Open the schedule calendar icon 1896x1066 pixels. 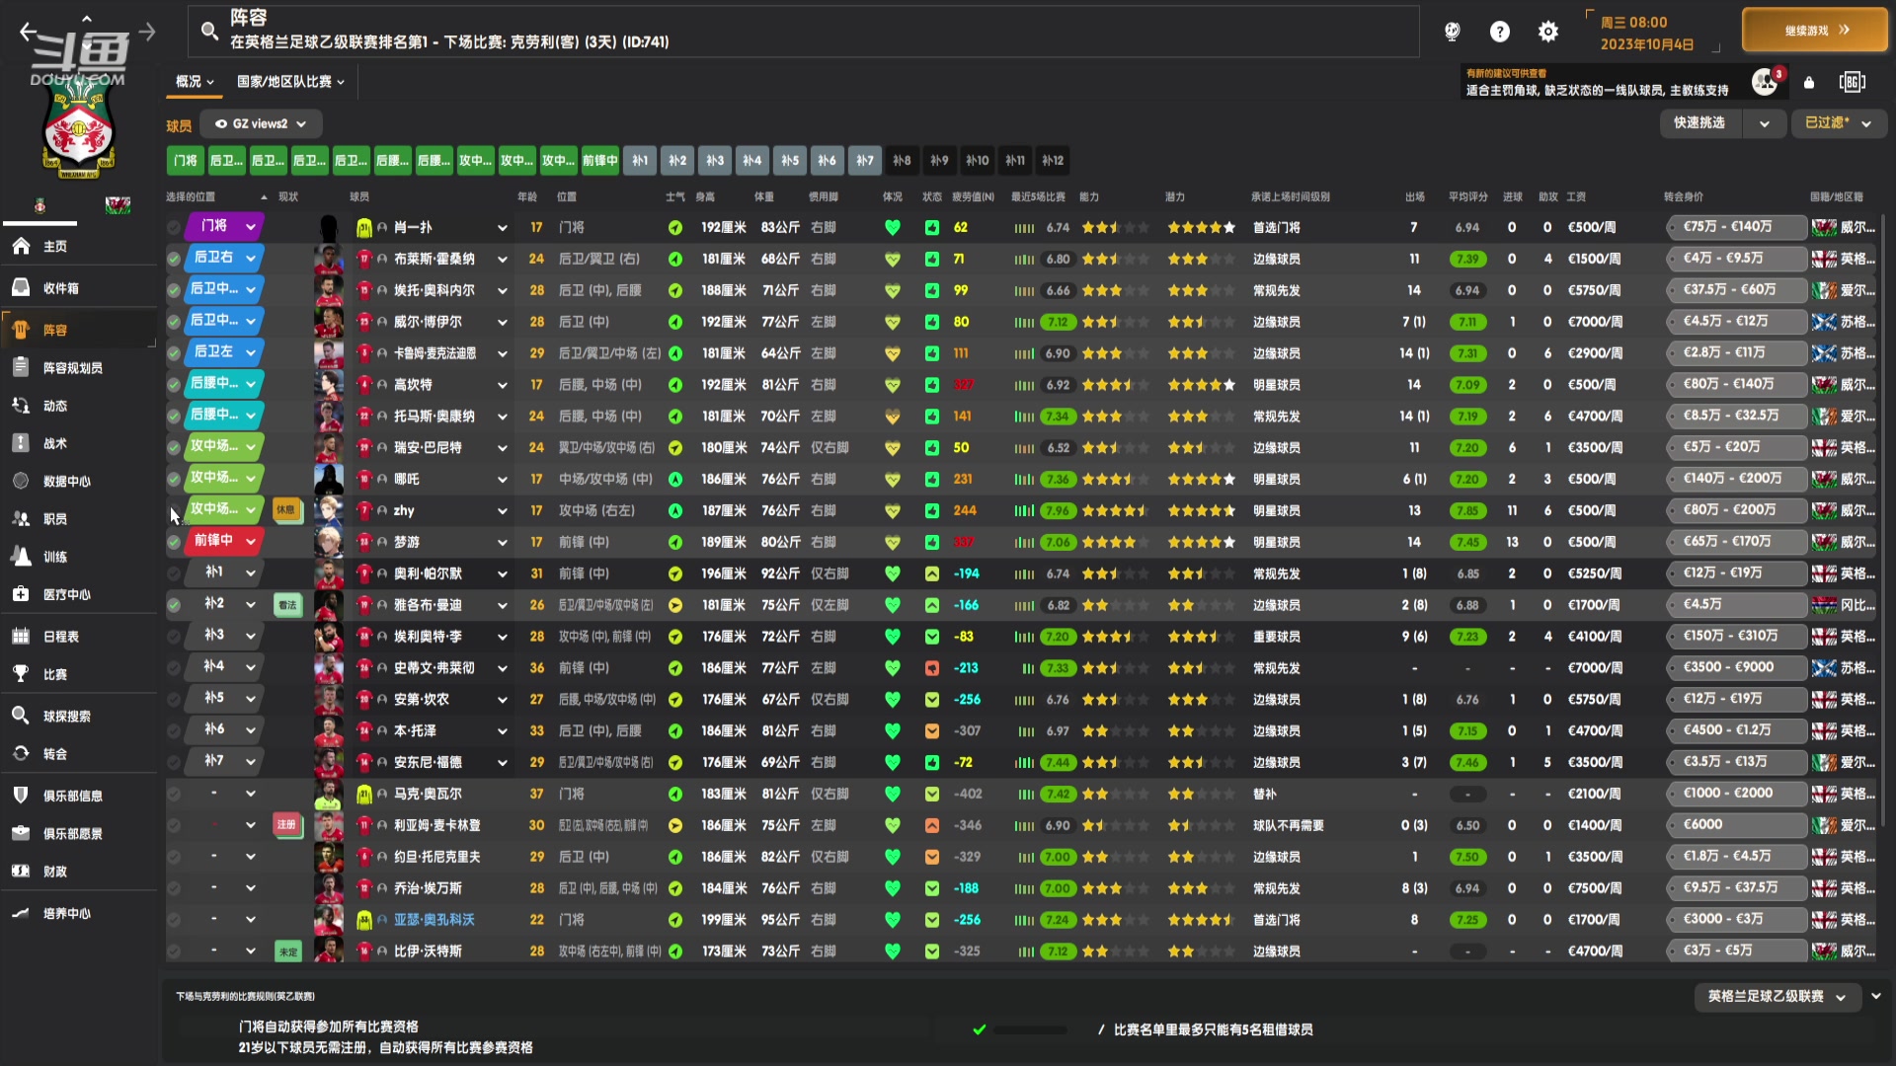click(x=21, y=636)
